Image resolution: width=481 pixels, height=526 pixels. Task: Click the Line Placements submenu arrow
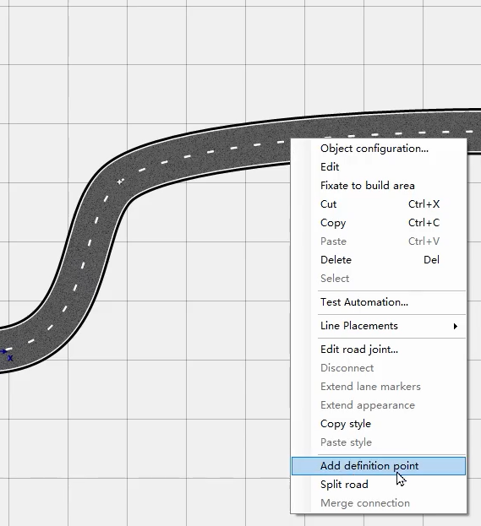(455, 326)
